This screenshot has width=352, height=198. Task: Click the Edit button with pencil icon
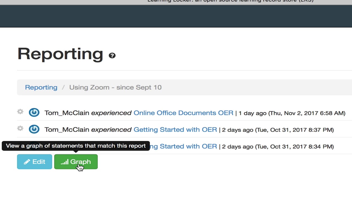34,162
